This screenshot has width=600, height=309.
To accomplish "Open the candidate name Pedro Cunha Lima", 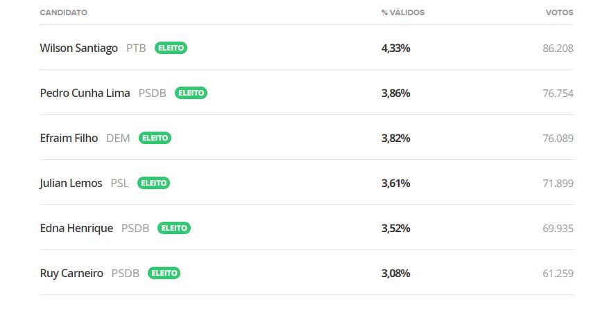I will pyautogui.click(x=85, y=93).
